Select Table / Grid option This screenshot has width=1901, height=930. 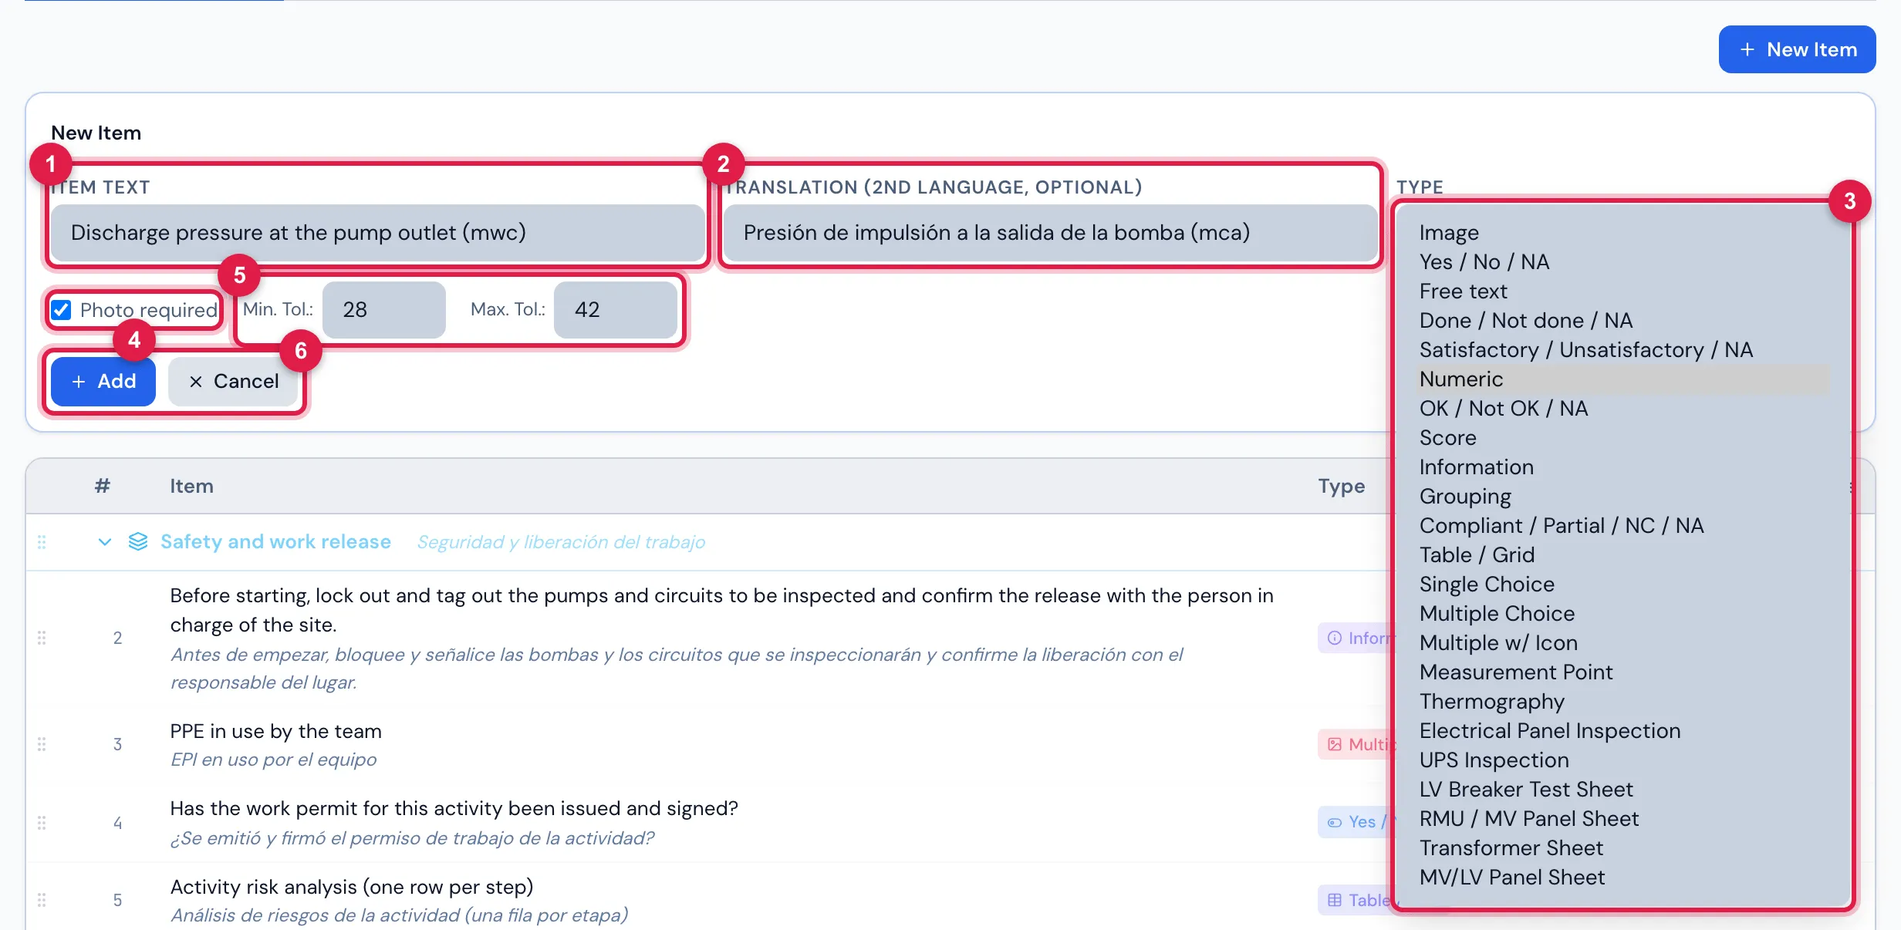point(1624,555)
